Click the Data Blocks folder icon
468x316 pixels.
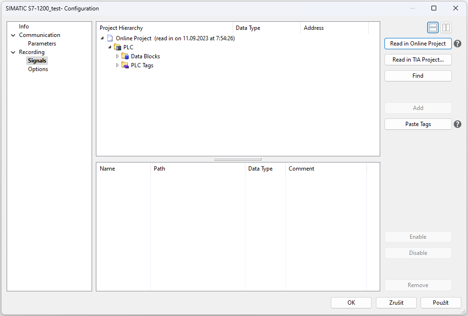[x=125, y=56]
